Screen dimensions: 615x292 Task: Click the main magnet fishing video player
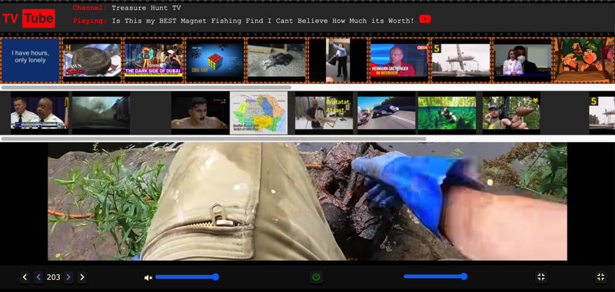[x=307, y=201]
